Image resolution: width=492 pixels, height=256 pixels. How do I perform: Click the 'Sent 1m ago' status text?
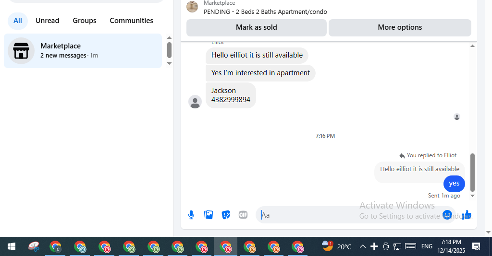point(444,196)
